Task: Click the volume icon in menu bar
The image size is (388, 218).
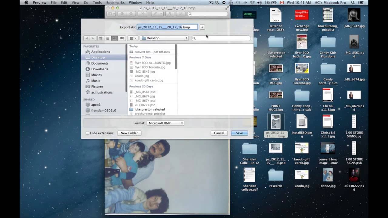Action: [259, 3]
